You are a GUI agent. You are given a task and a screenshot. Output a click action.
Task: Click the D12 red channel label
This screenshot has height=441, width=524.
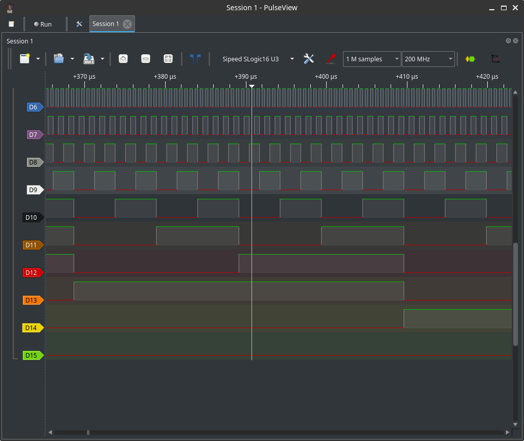click(x=33, y=273)
